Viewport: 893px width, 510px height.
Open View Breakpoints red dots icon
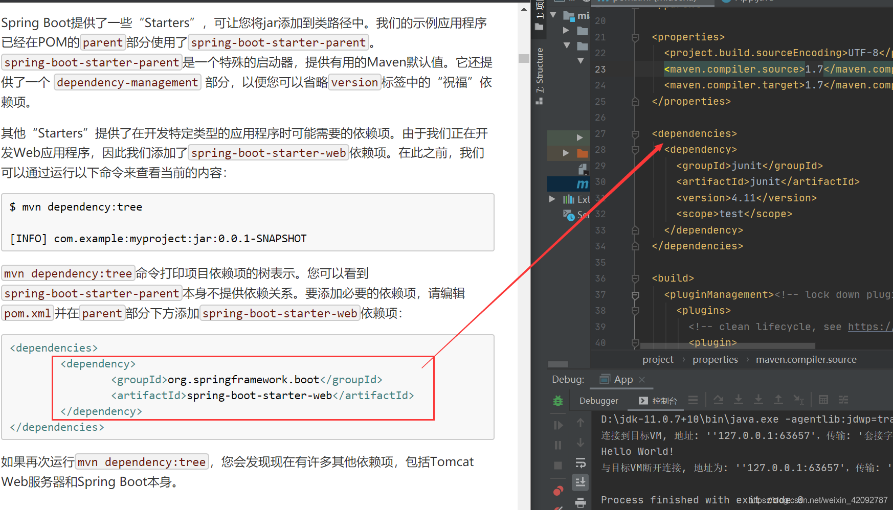[558, 491]
